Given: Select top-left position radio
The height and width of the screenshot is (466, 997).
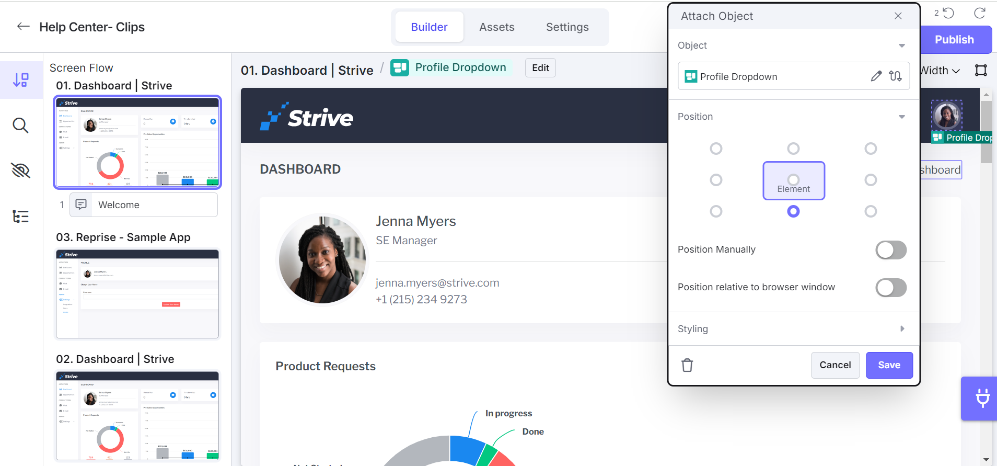Looking at the screenshot, I should pos(716,149).
